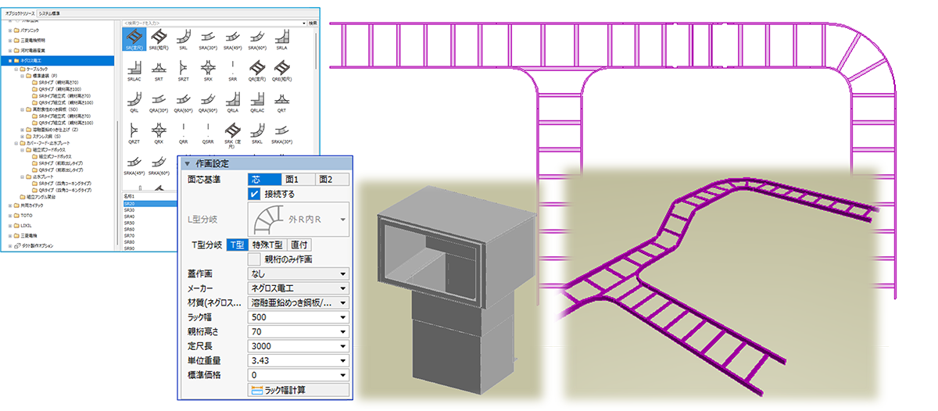The image size is (938, 411).
Task: Collapse the 作画設定 panel header
Action: (188, 163)
